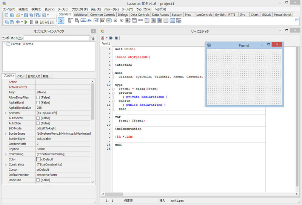302x205 pixels.
Task: Toggle between form and unit view
Action: point(37,15)
